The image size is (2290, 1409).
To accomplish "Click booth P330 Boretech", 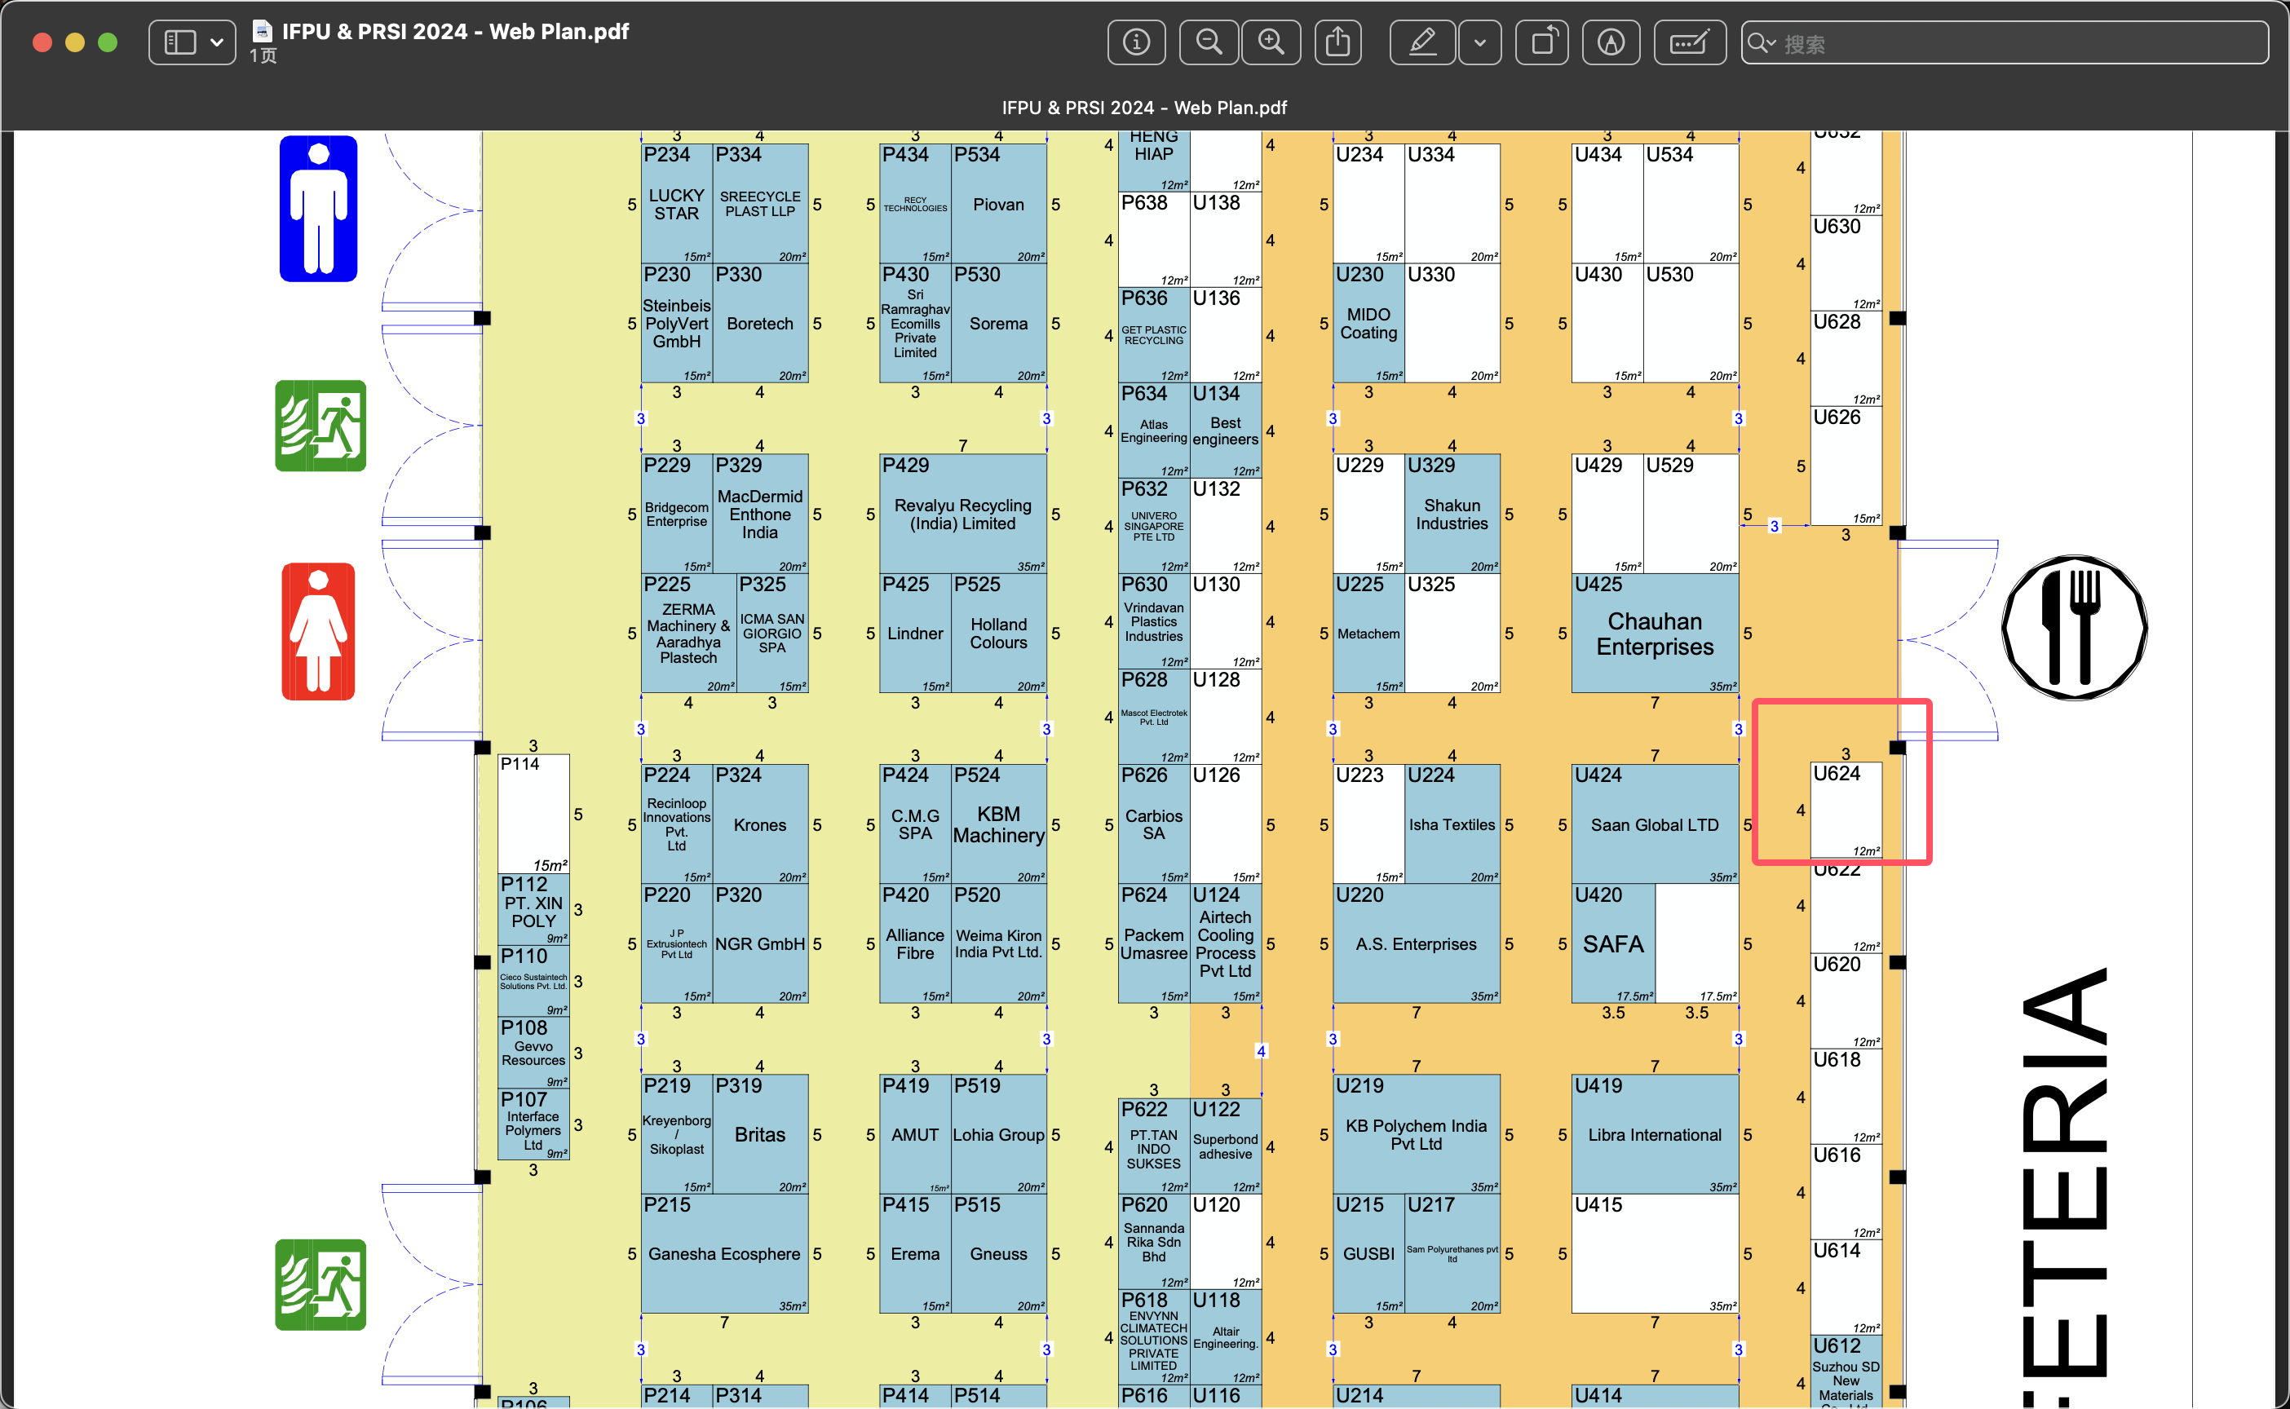I will pyautogui.click(x=761, y=324).
